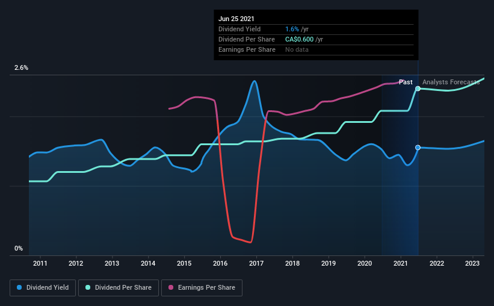Click the 1.6% dividend yield value in tooltip
494x306 pixels.
click(292, 29)
